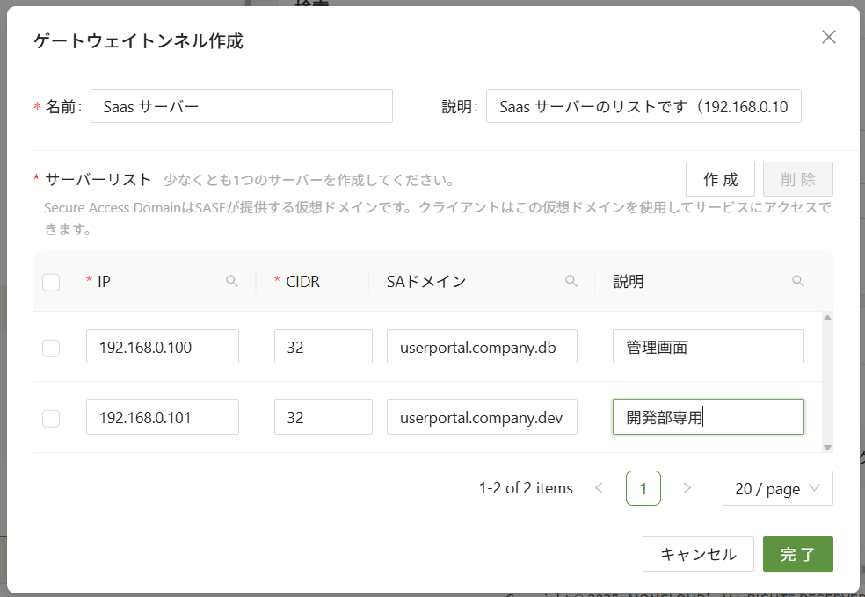Image resolution: width=865 pixels, height=597 pixels.
Task: Click the top 説明 description text field
Action: [x=643, y=107]
